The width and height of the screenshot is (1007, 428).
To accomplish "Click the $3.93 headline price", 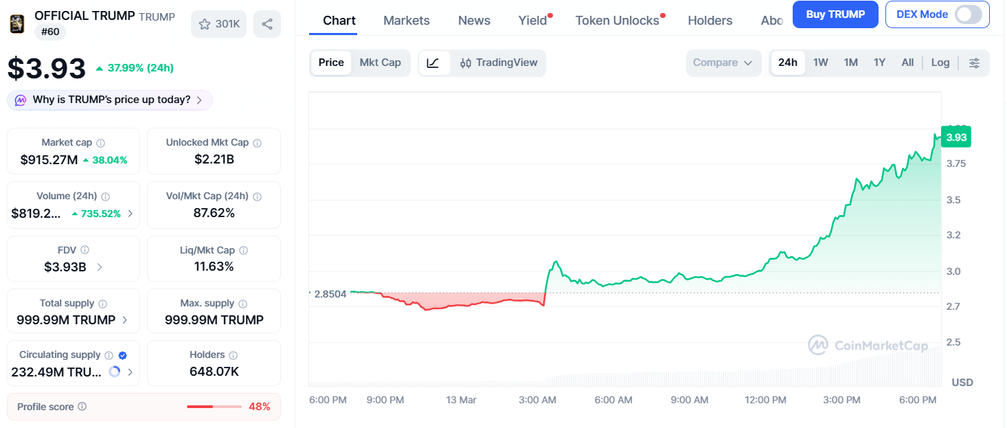I will tap(47, 68).
